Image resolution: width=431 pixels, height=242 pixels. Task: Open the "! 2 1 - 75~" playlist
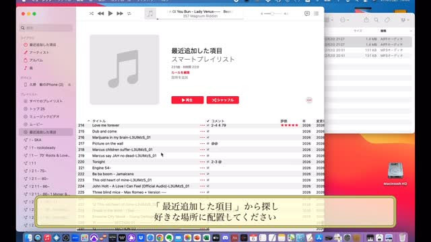(38, 171)
